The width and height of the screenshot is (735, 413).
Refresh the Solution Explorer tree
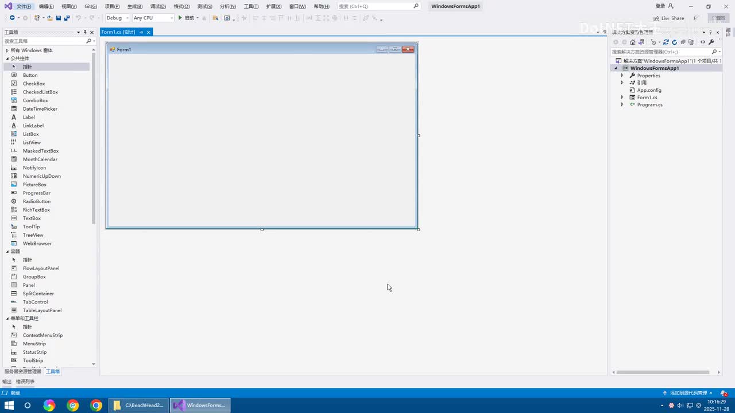click(675, 42)
